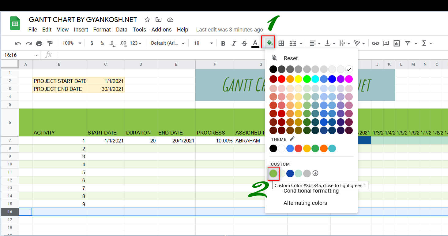The height and width of the screenshot is (236, 448).
Task: Toggle strikethrough formatting
Action: [x=244, y=43]
